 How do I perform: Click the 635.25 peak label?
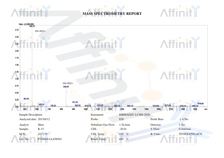[42, 104]
